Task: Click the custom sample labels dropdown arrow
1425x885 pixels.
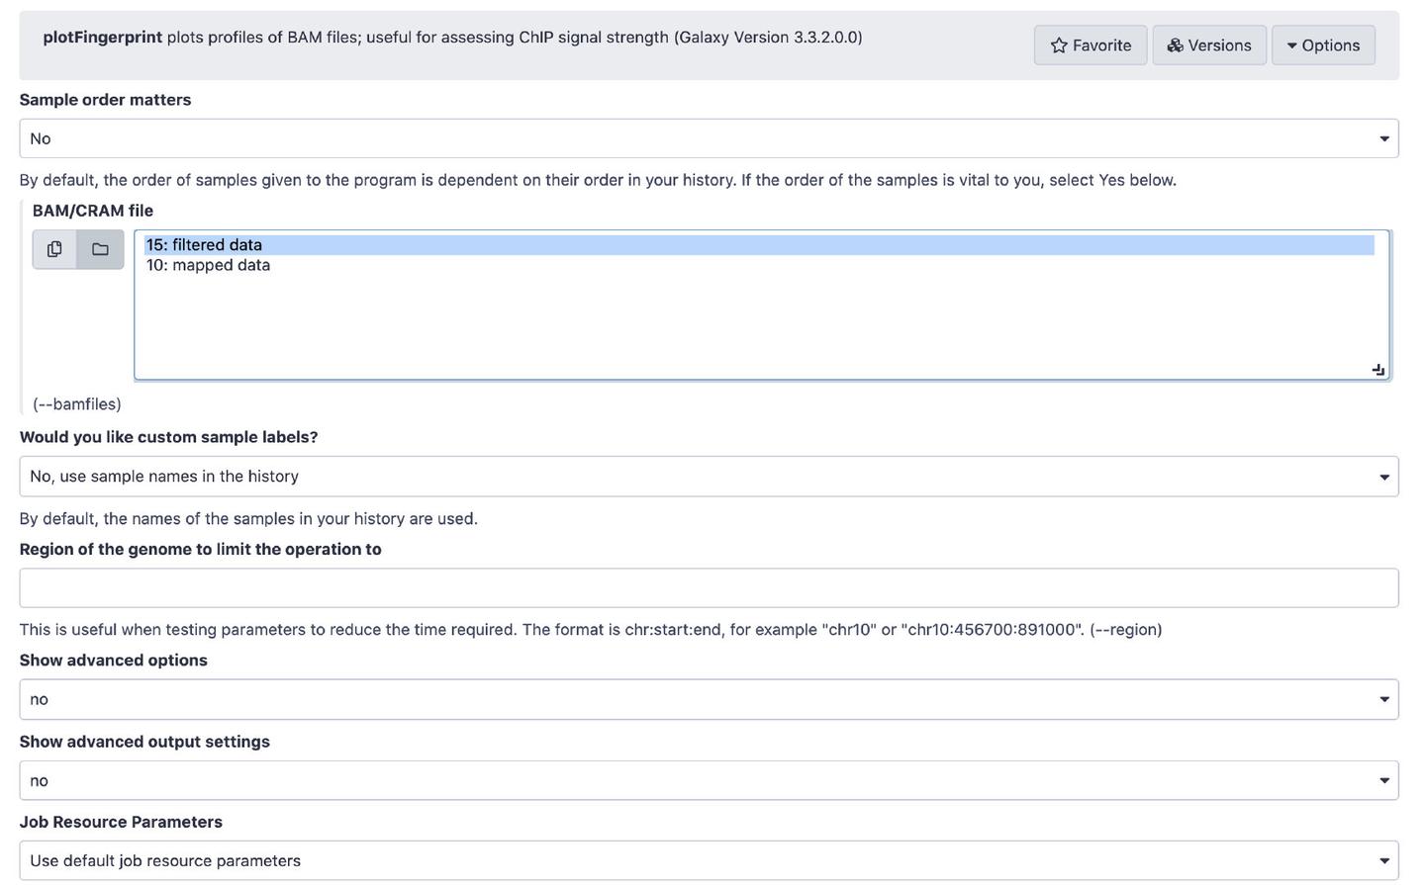Action: click(x=1383, y=478)
